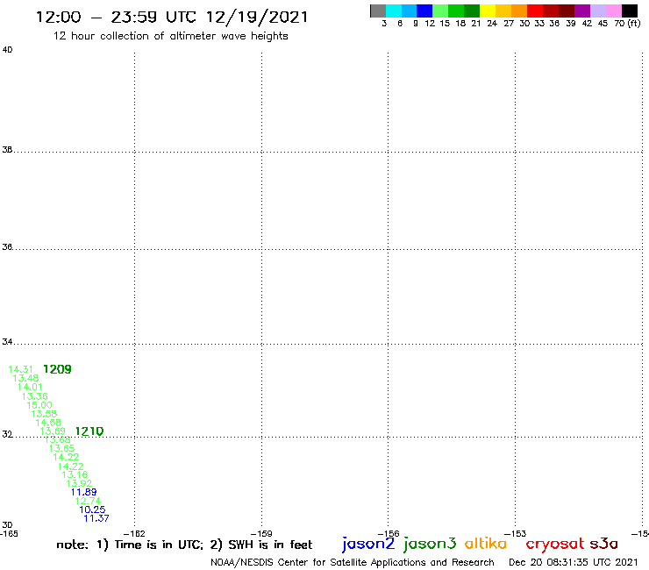Click the longitude axis label -153
The height and width of the screenshot is (570, 649).
pos(516,533)
